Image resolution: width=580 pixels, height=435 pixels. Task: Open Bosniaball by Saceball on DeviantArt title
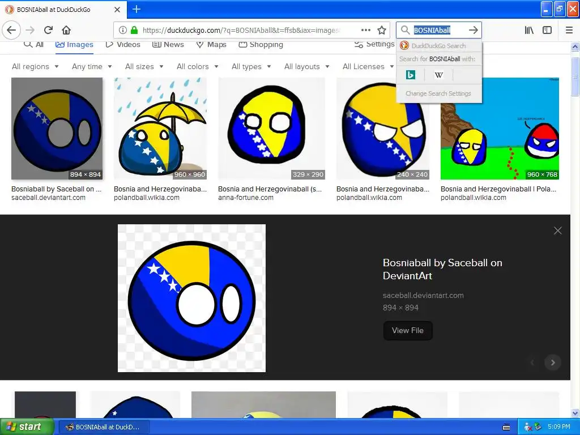[x=442, y=269]
